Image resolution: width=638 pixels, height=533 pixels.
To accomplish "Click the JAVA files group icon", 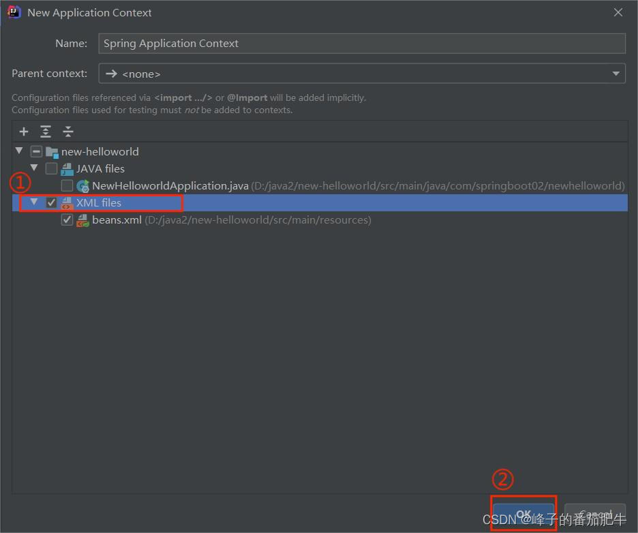I will point(67,168).
